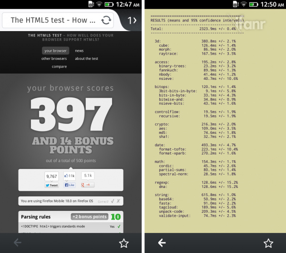
Task: Open the 'news' menu item
Action: [x=79, y=51]
